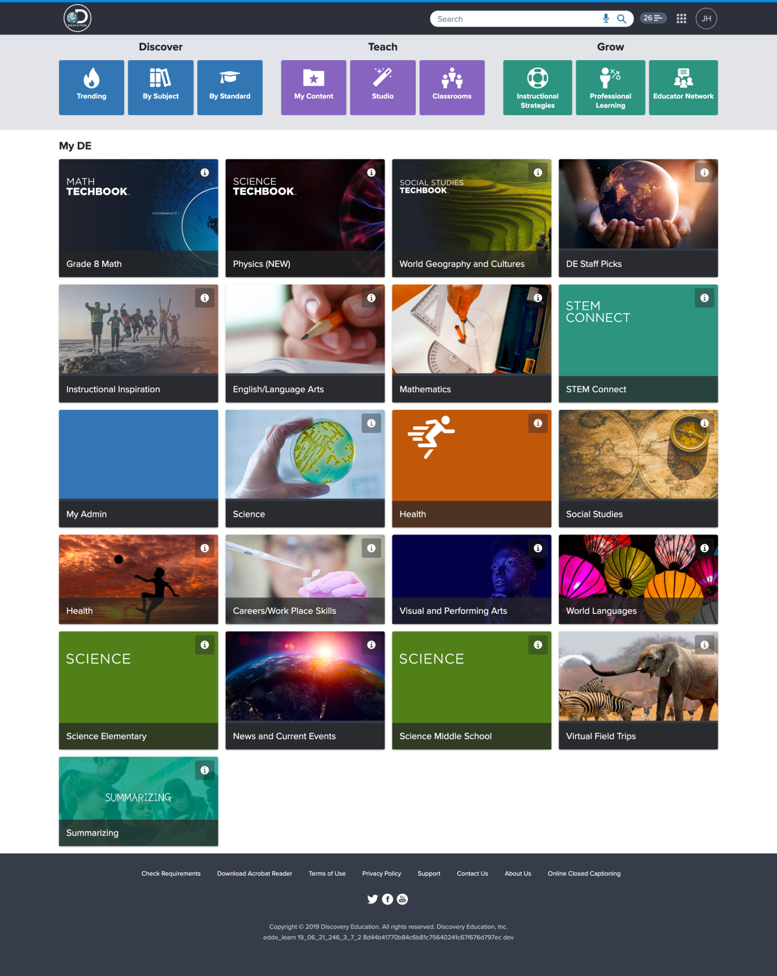Show info for STEM Connect card
The image size is (777, 976).
pyautogui.click(x=704, y=298)
